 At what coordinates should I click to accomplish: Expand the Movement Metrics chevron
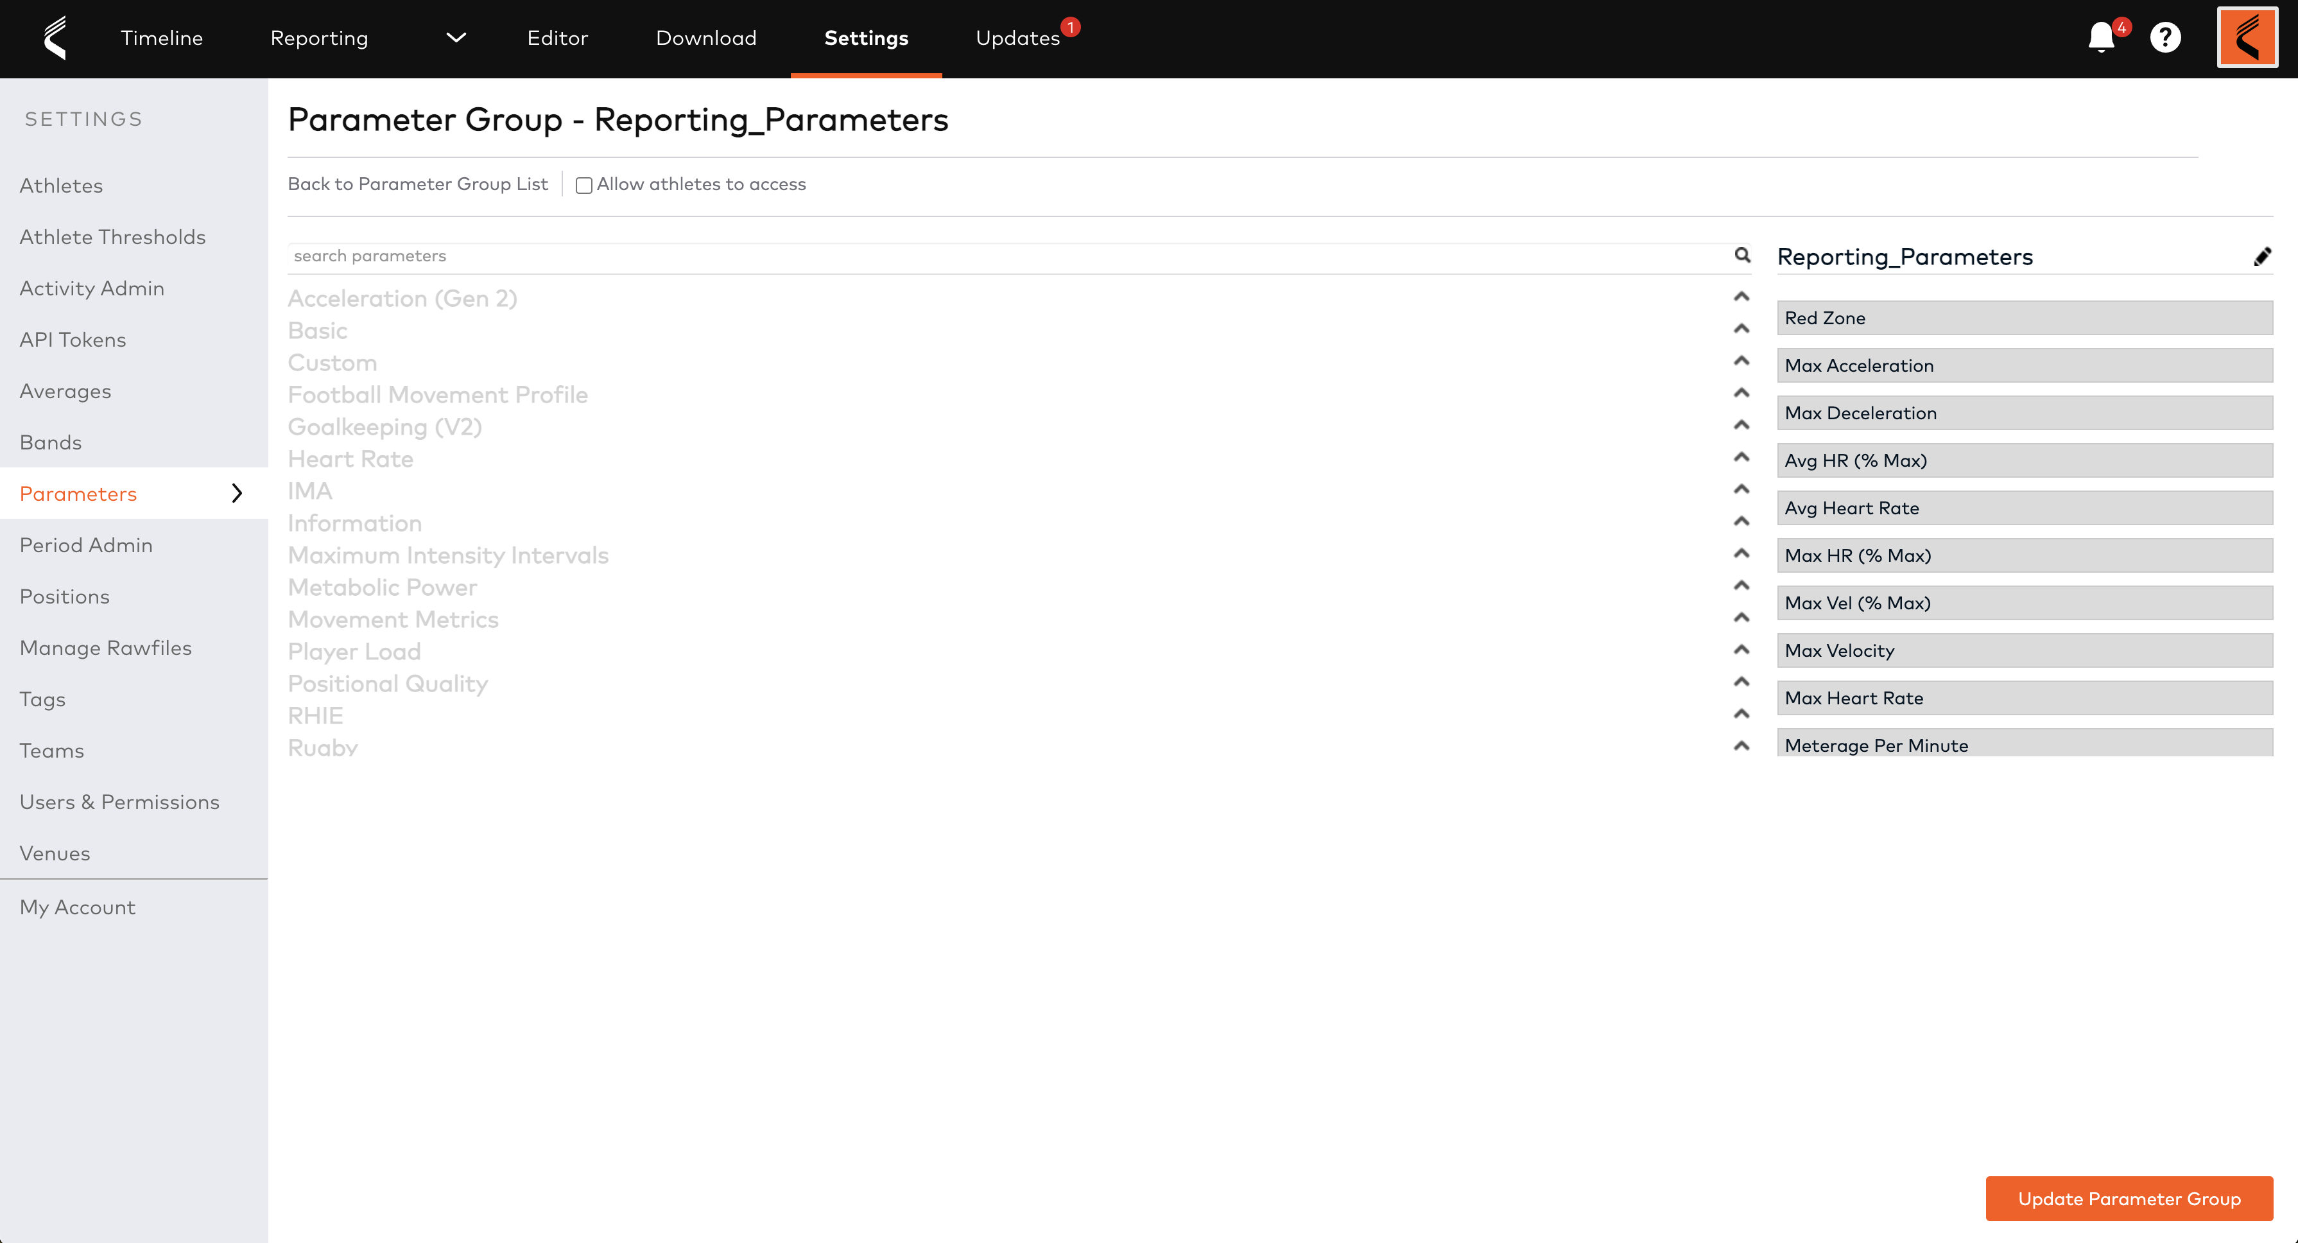click(x=1741, y=618)
